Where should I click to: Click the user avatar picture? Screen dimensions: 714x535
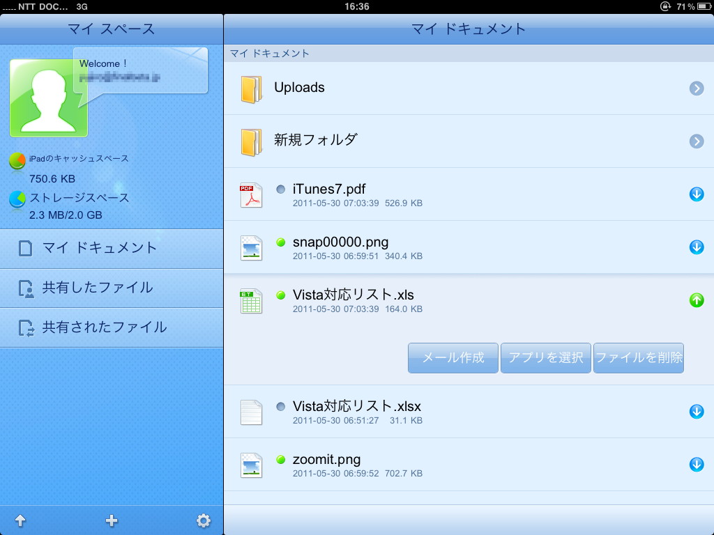point(47,98)
